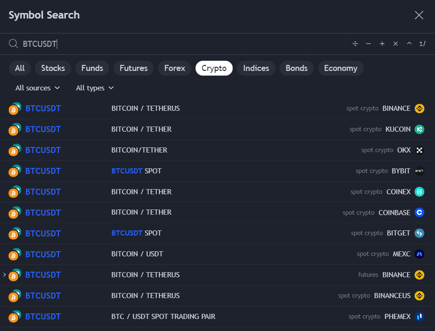This screenshot has height=331, width=435.
Task: Insert the 1/ inverse operator
Action: coord(422,44)
